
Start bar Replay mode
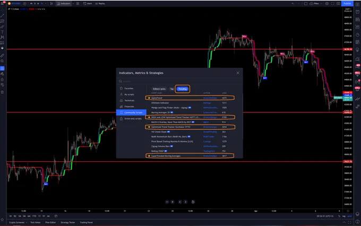tap(100, 4)
